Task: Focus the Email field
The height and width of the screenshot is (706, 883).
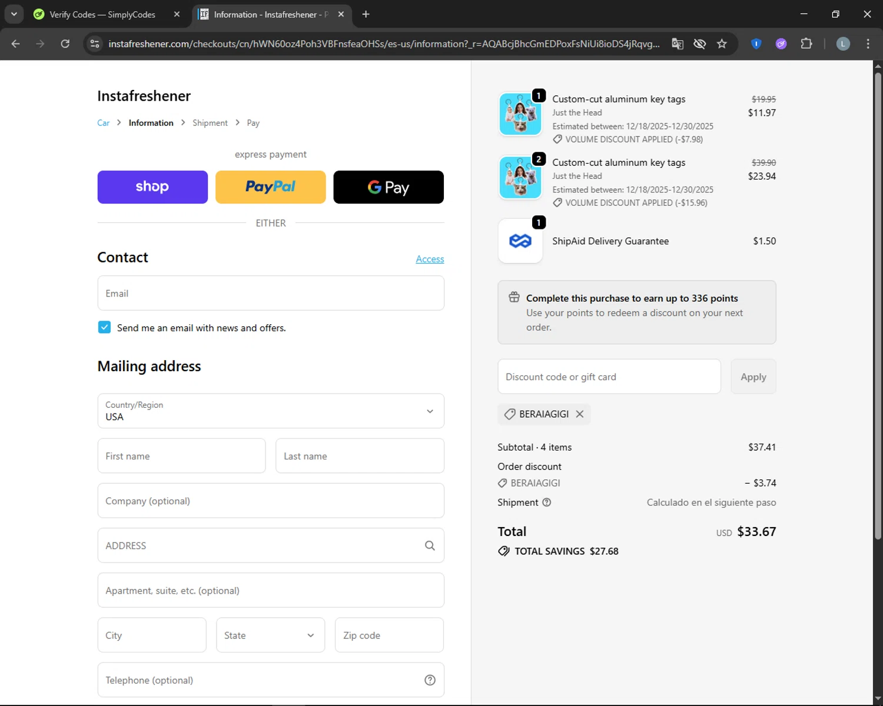Action: [x=271, y=293]
